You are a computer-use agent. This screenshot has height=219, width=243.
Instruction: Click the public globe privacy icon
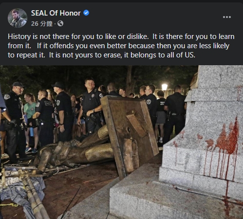60,23
